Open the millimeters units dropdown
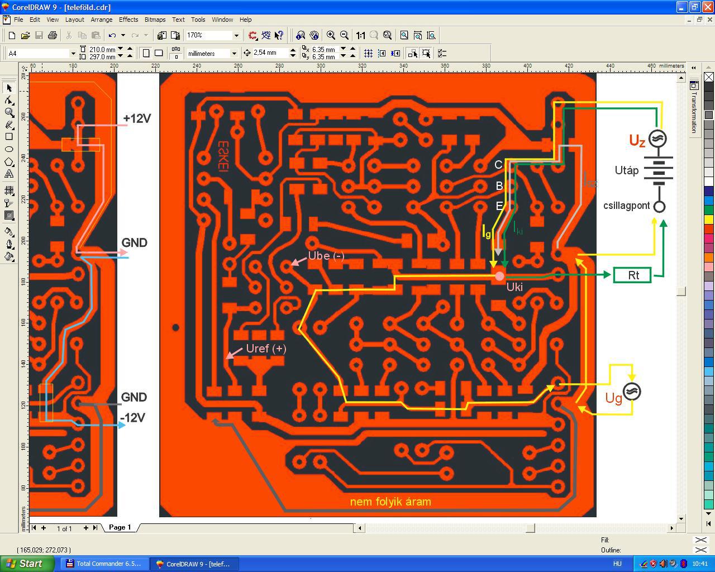 click(x=233, y=53)
